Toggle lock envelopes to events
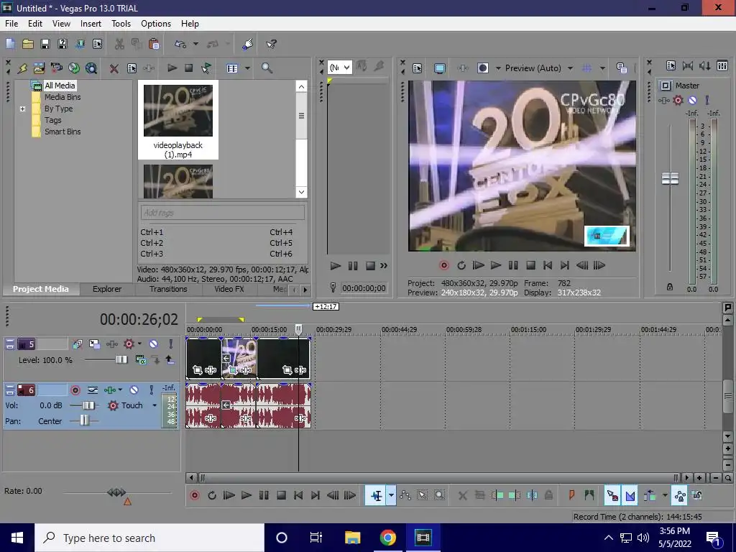Viewport: 736px width, 552px height. (679, 495)
